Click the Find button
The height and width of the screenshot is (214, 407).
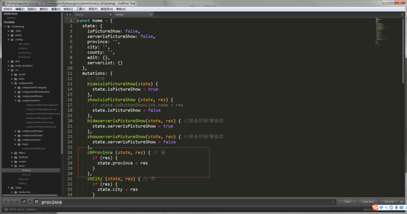pyautogui.click(x=347, y=202)
